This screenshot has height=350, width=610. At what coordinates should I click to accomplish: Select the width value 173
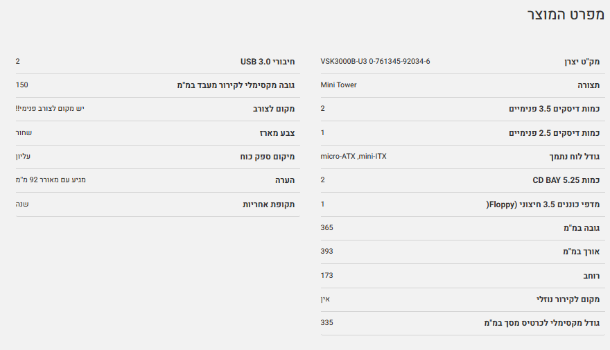(327, 275)
